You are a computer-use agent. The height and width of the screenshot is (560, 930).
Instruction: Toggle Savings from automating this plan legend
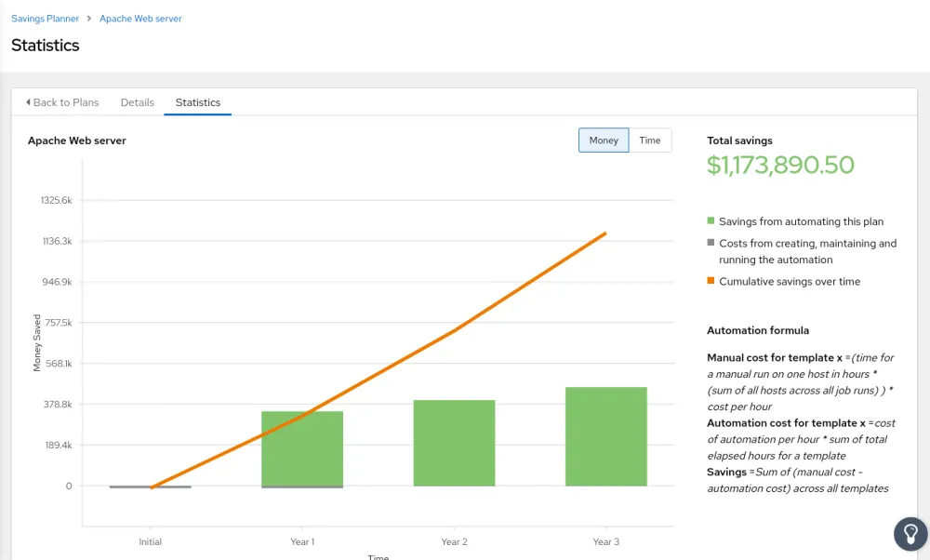(x=801, y=221)
